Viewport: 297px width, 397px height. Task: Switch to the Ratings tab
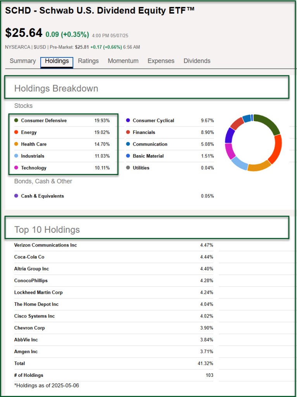[88, 61]
